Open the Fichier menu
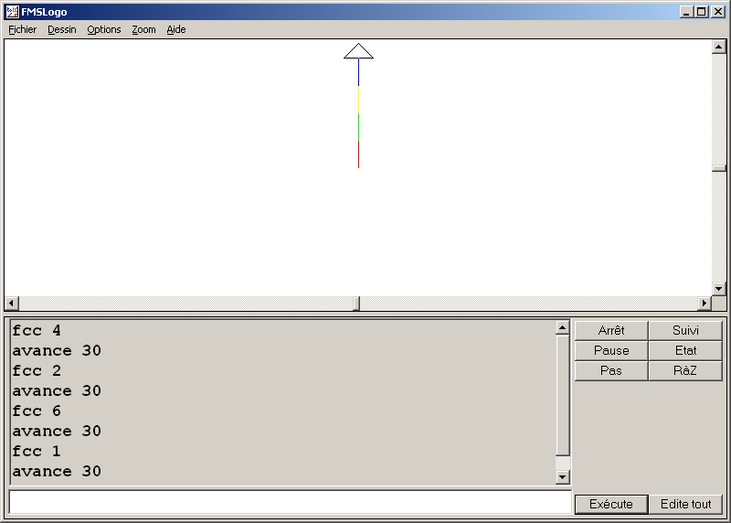 [x=22, y=29]
